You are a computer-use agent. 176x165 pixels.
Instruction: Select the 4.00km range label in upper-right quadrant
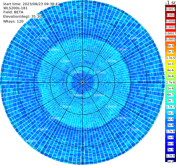click(x=134, y=38)
